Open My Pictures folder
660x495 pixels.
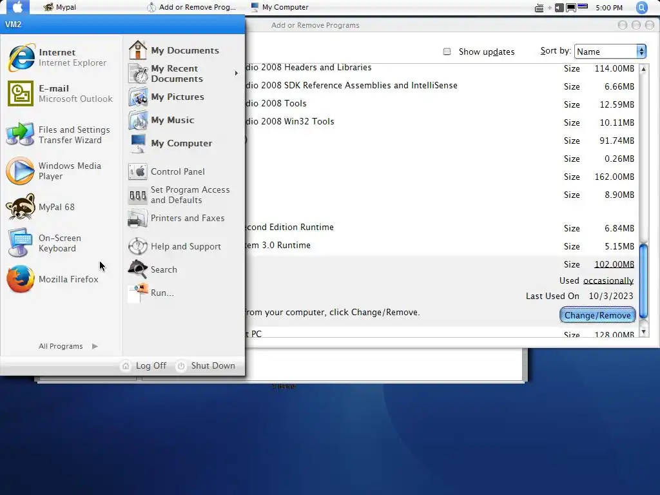167,97
